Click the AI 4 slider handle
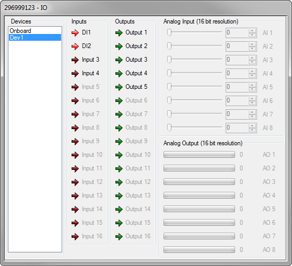 click(x=169, y=73)
